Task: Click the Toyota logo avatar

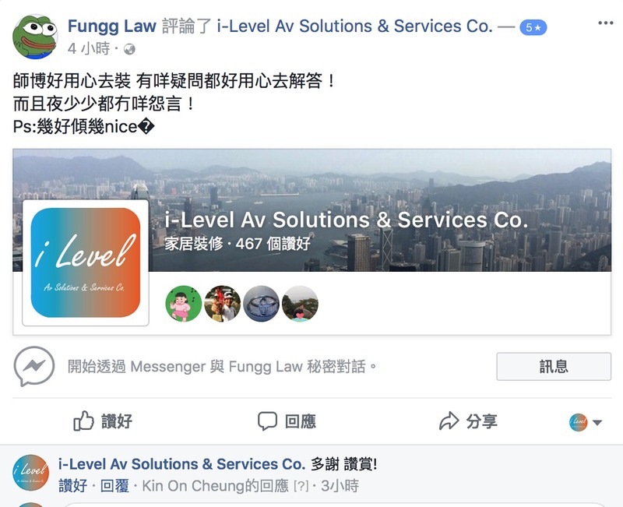Action: click(261, 304)
